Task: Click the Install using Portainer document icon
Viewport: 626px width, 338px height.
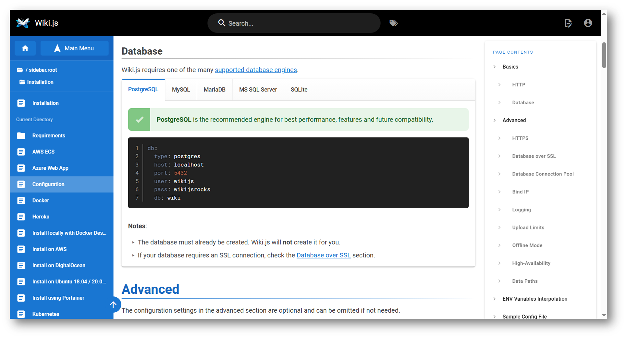Action: 21,298
